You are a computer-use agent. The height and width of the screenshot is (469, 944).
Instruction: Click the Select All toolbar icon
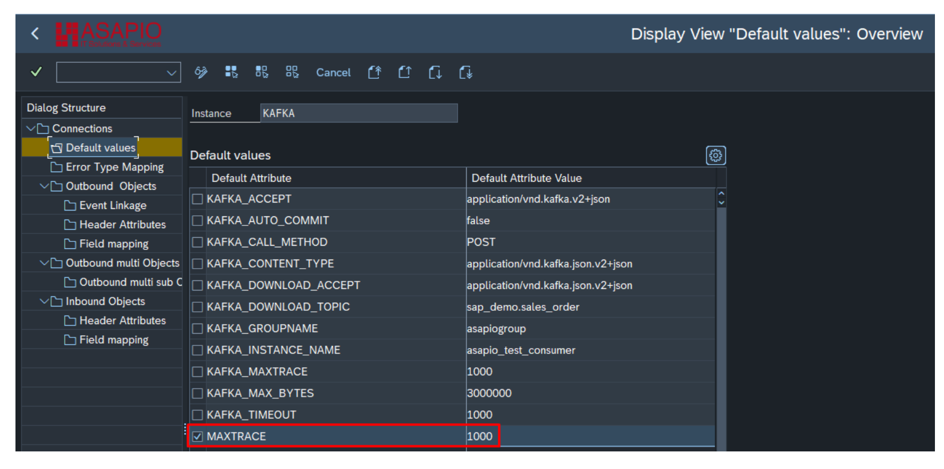click(x=231, y=72)
